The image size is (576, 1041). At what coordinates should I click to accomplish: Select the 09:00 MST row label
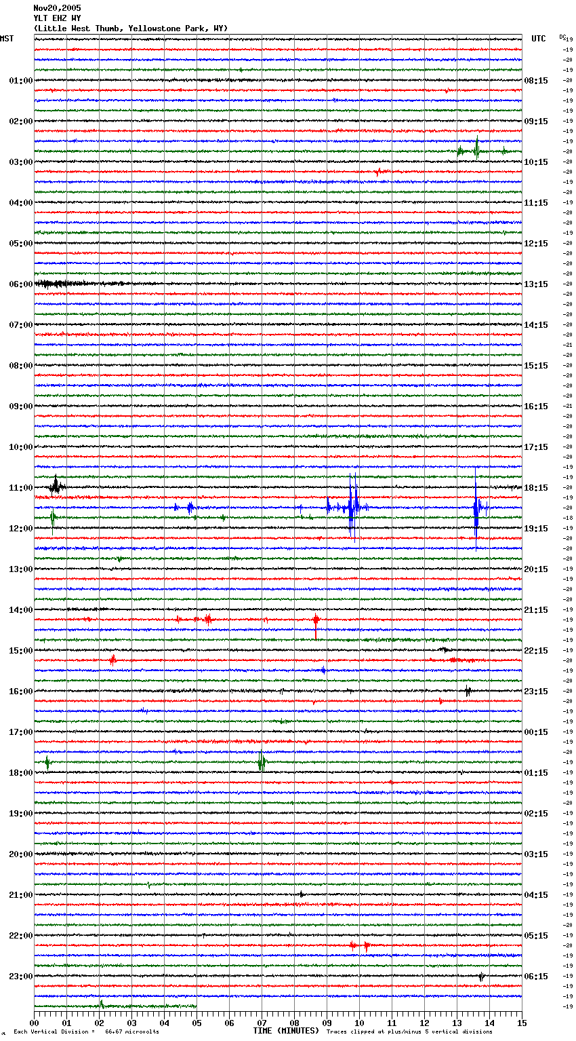coord(21,406)
